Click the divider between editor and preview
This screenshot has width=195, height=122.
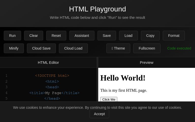tap(97, 79)
